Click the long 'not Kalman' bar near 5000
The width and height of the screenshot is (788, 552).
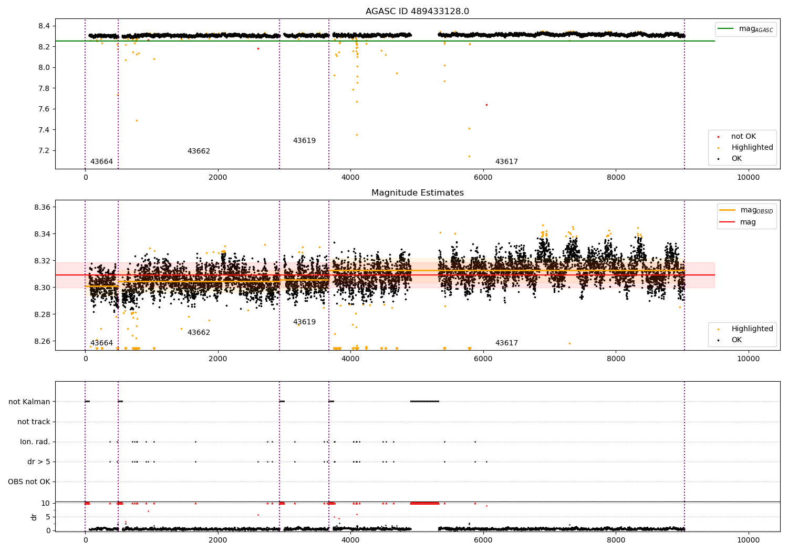click(424, 402)
